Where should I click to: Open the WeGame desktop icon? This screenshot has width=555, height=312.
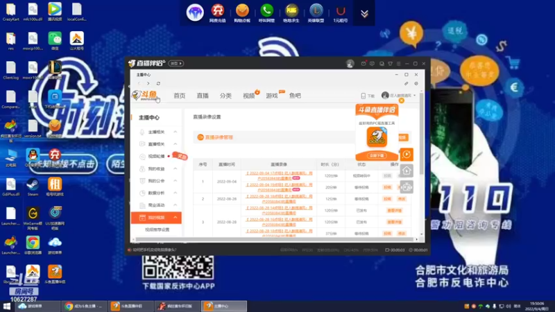33,218
